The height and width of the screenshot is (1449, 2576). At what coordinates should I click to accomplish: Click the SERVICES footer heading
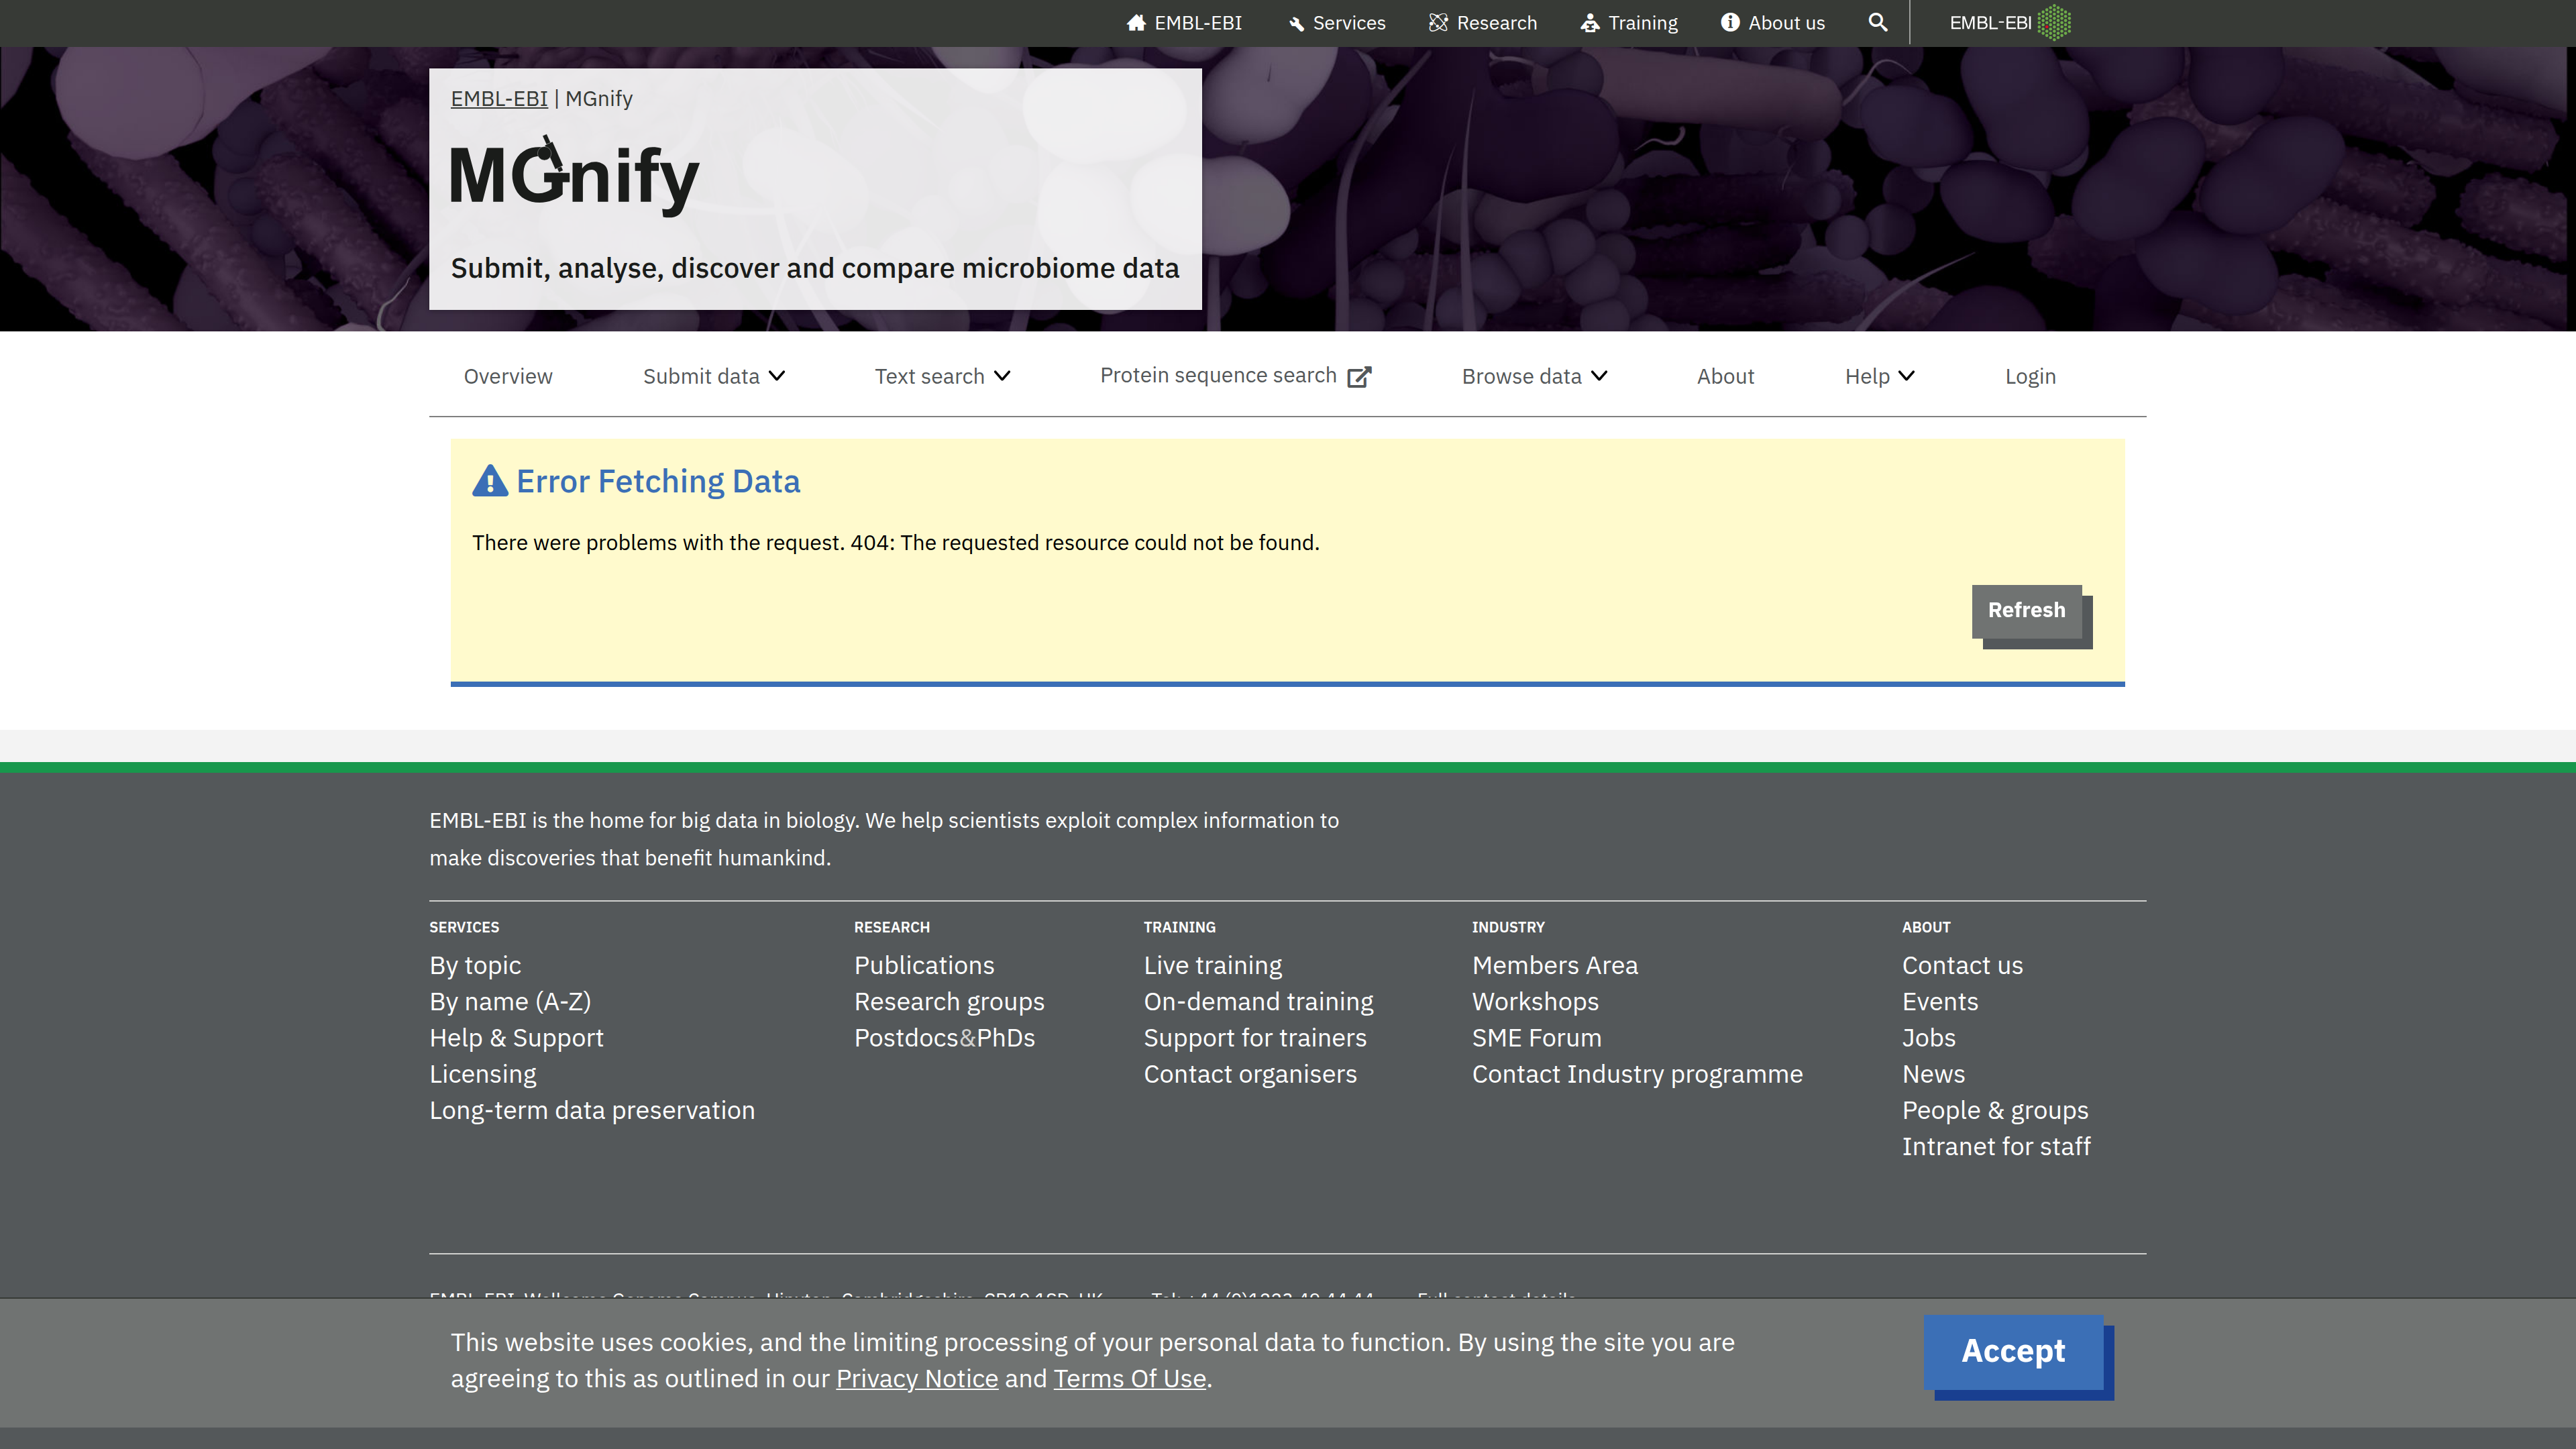click(x=464, y=927)
